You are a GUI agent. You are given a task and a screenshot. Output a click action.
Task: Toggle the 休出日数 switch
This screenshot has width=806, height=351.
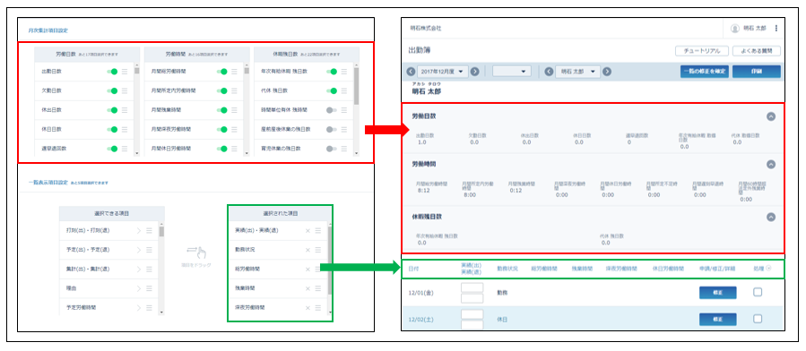[112, 110]
